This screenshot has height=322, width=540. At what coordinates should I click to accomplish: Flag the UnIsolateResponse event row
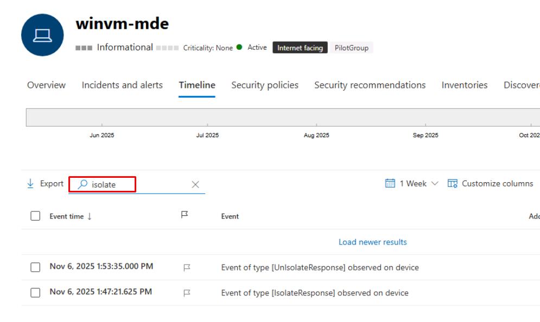pos(187,267)
